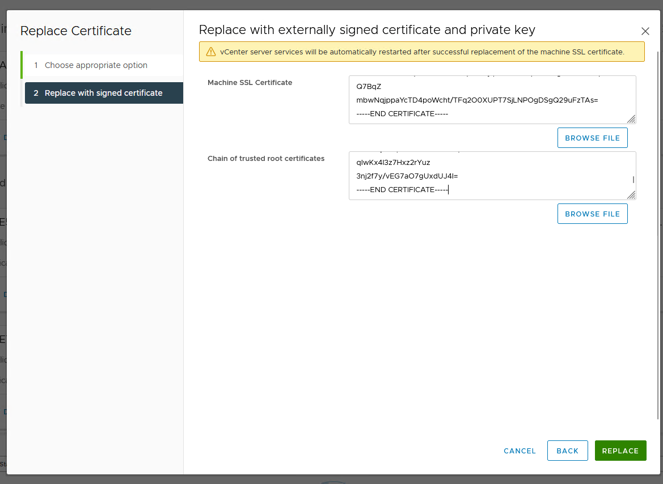Click the resize grip of the Machine SSL Certificate box
This screenshot has width=663, height=484.
coord(631,119)
